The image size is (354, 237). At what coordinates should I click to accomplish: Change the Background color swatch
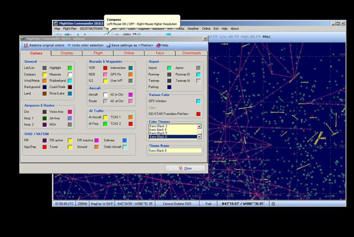coord(45,87)
